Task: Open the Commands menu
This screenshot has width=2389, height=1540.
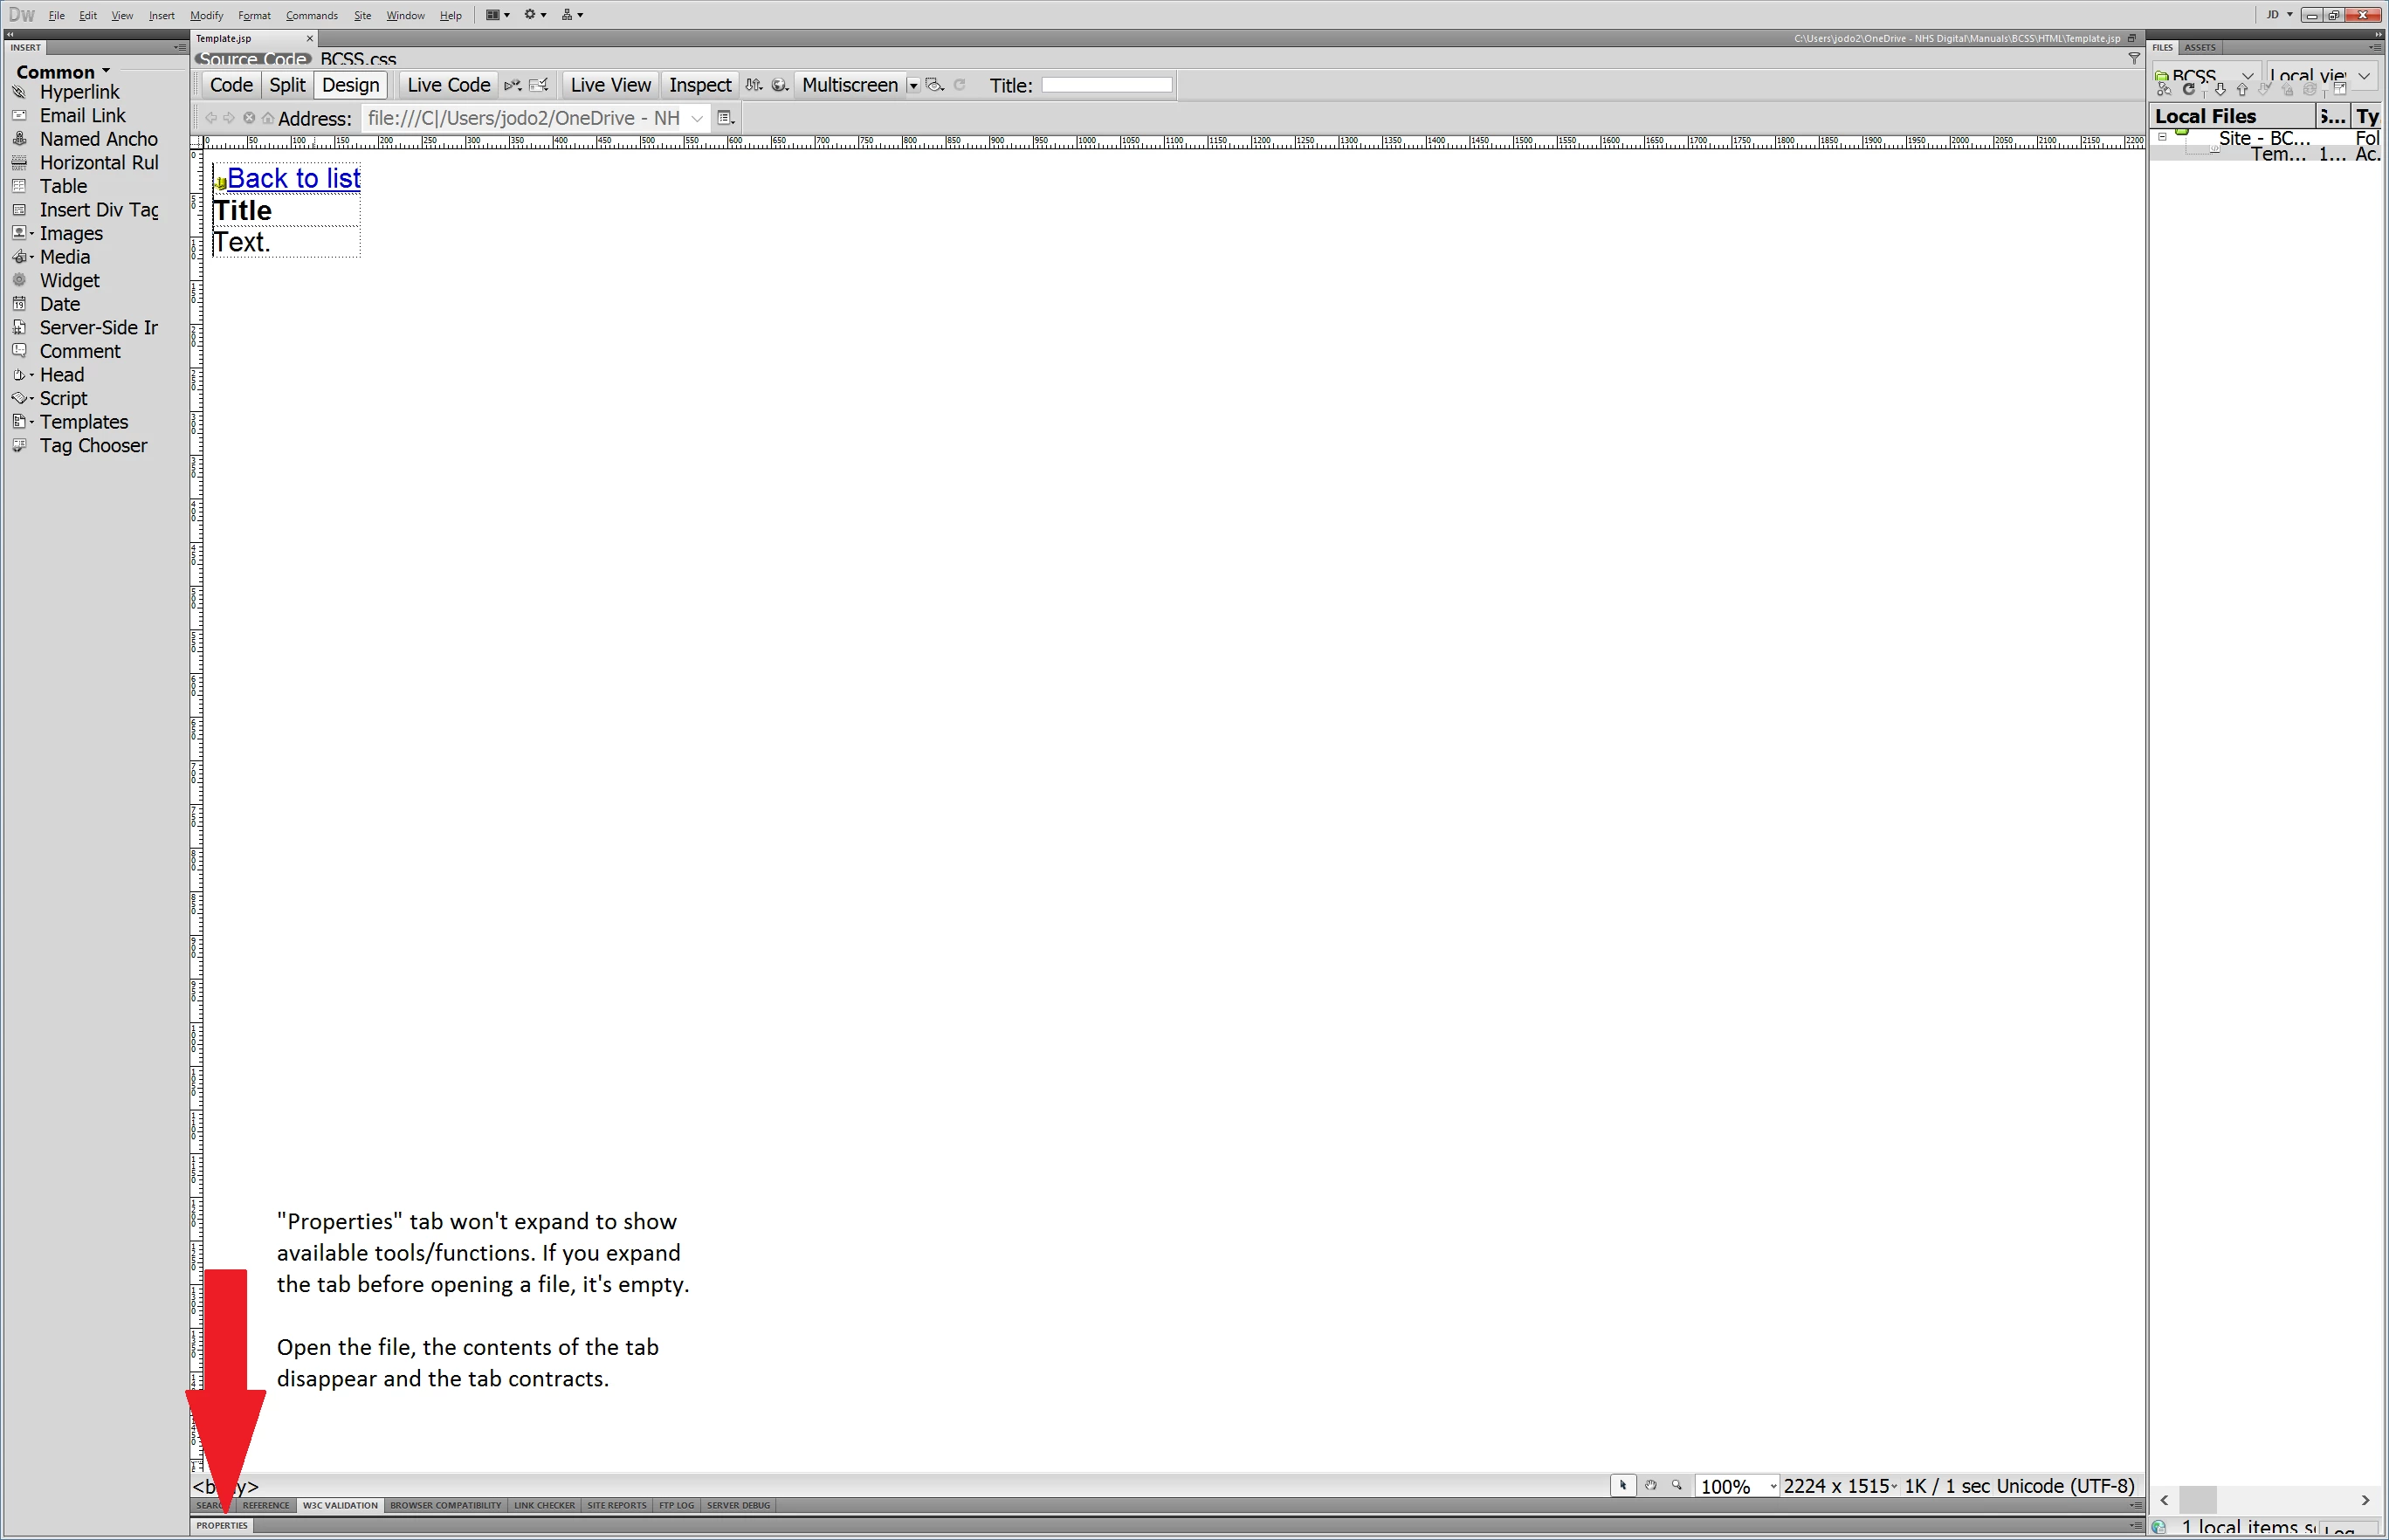Action: 311,15
